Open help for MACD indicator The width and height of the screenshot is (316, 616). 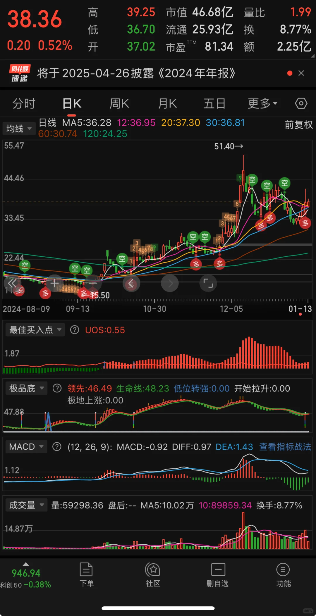point(57,447)
